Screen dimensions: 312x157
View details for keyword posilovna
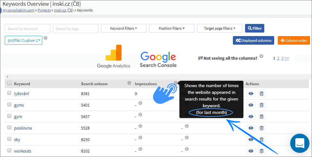[x=251, y=128]
